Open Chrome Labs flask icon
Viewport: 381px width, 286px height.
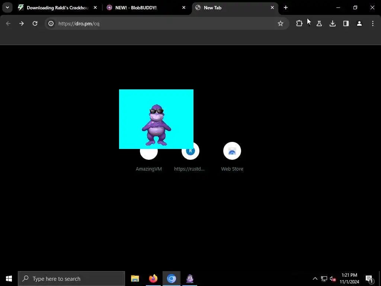[x=319, y=23]
